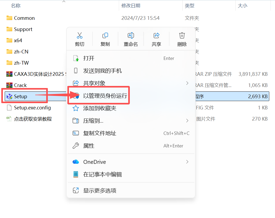Select the Setup.exe.config file name
Image resolution: width=275 pixels, height=218 pixels.
point(32,108)
